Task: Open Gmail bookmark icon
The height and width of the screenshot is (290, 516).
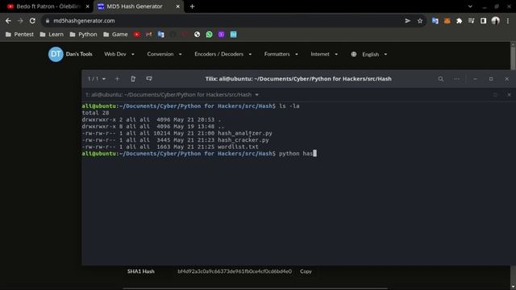Action: coord(148,34)
